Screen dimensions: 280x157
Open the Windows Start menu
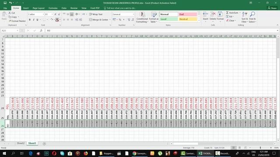pyautogui.click(x=4, y=153)
